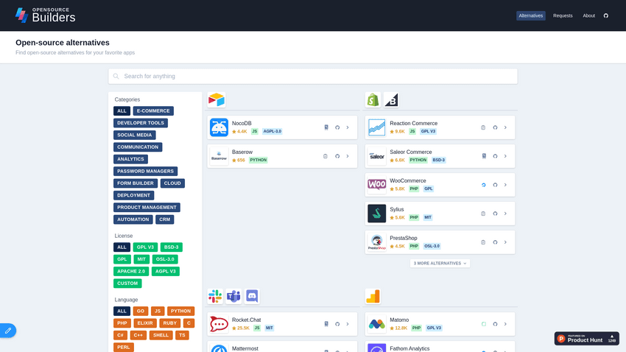Open Saleor Commerce website icon
Screen dimensions: 626x352
click(483, 156)
